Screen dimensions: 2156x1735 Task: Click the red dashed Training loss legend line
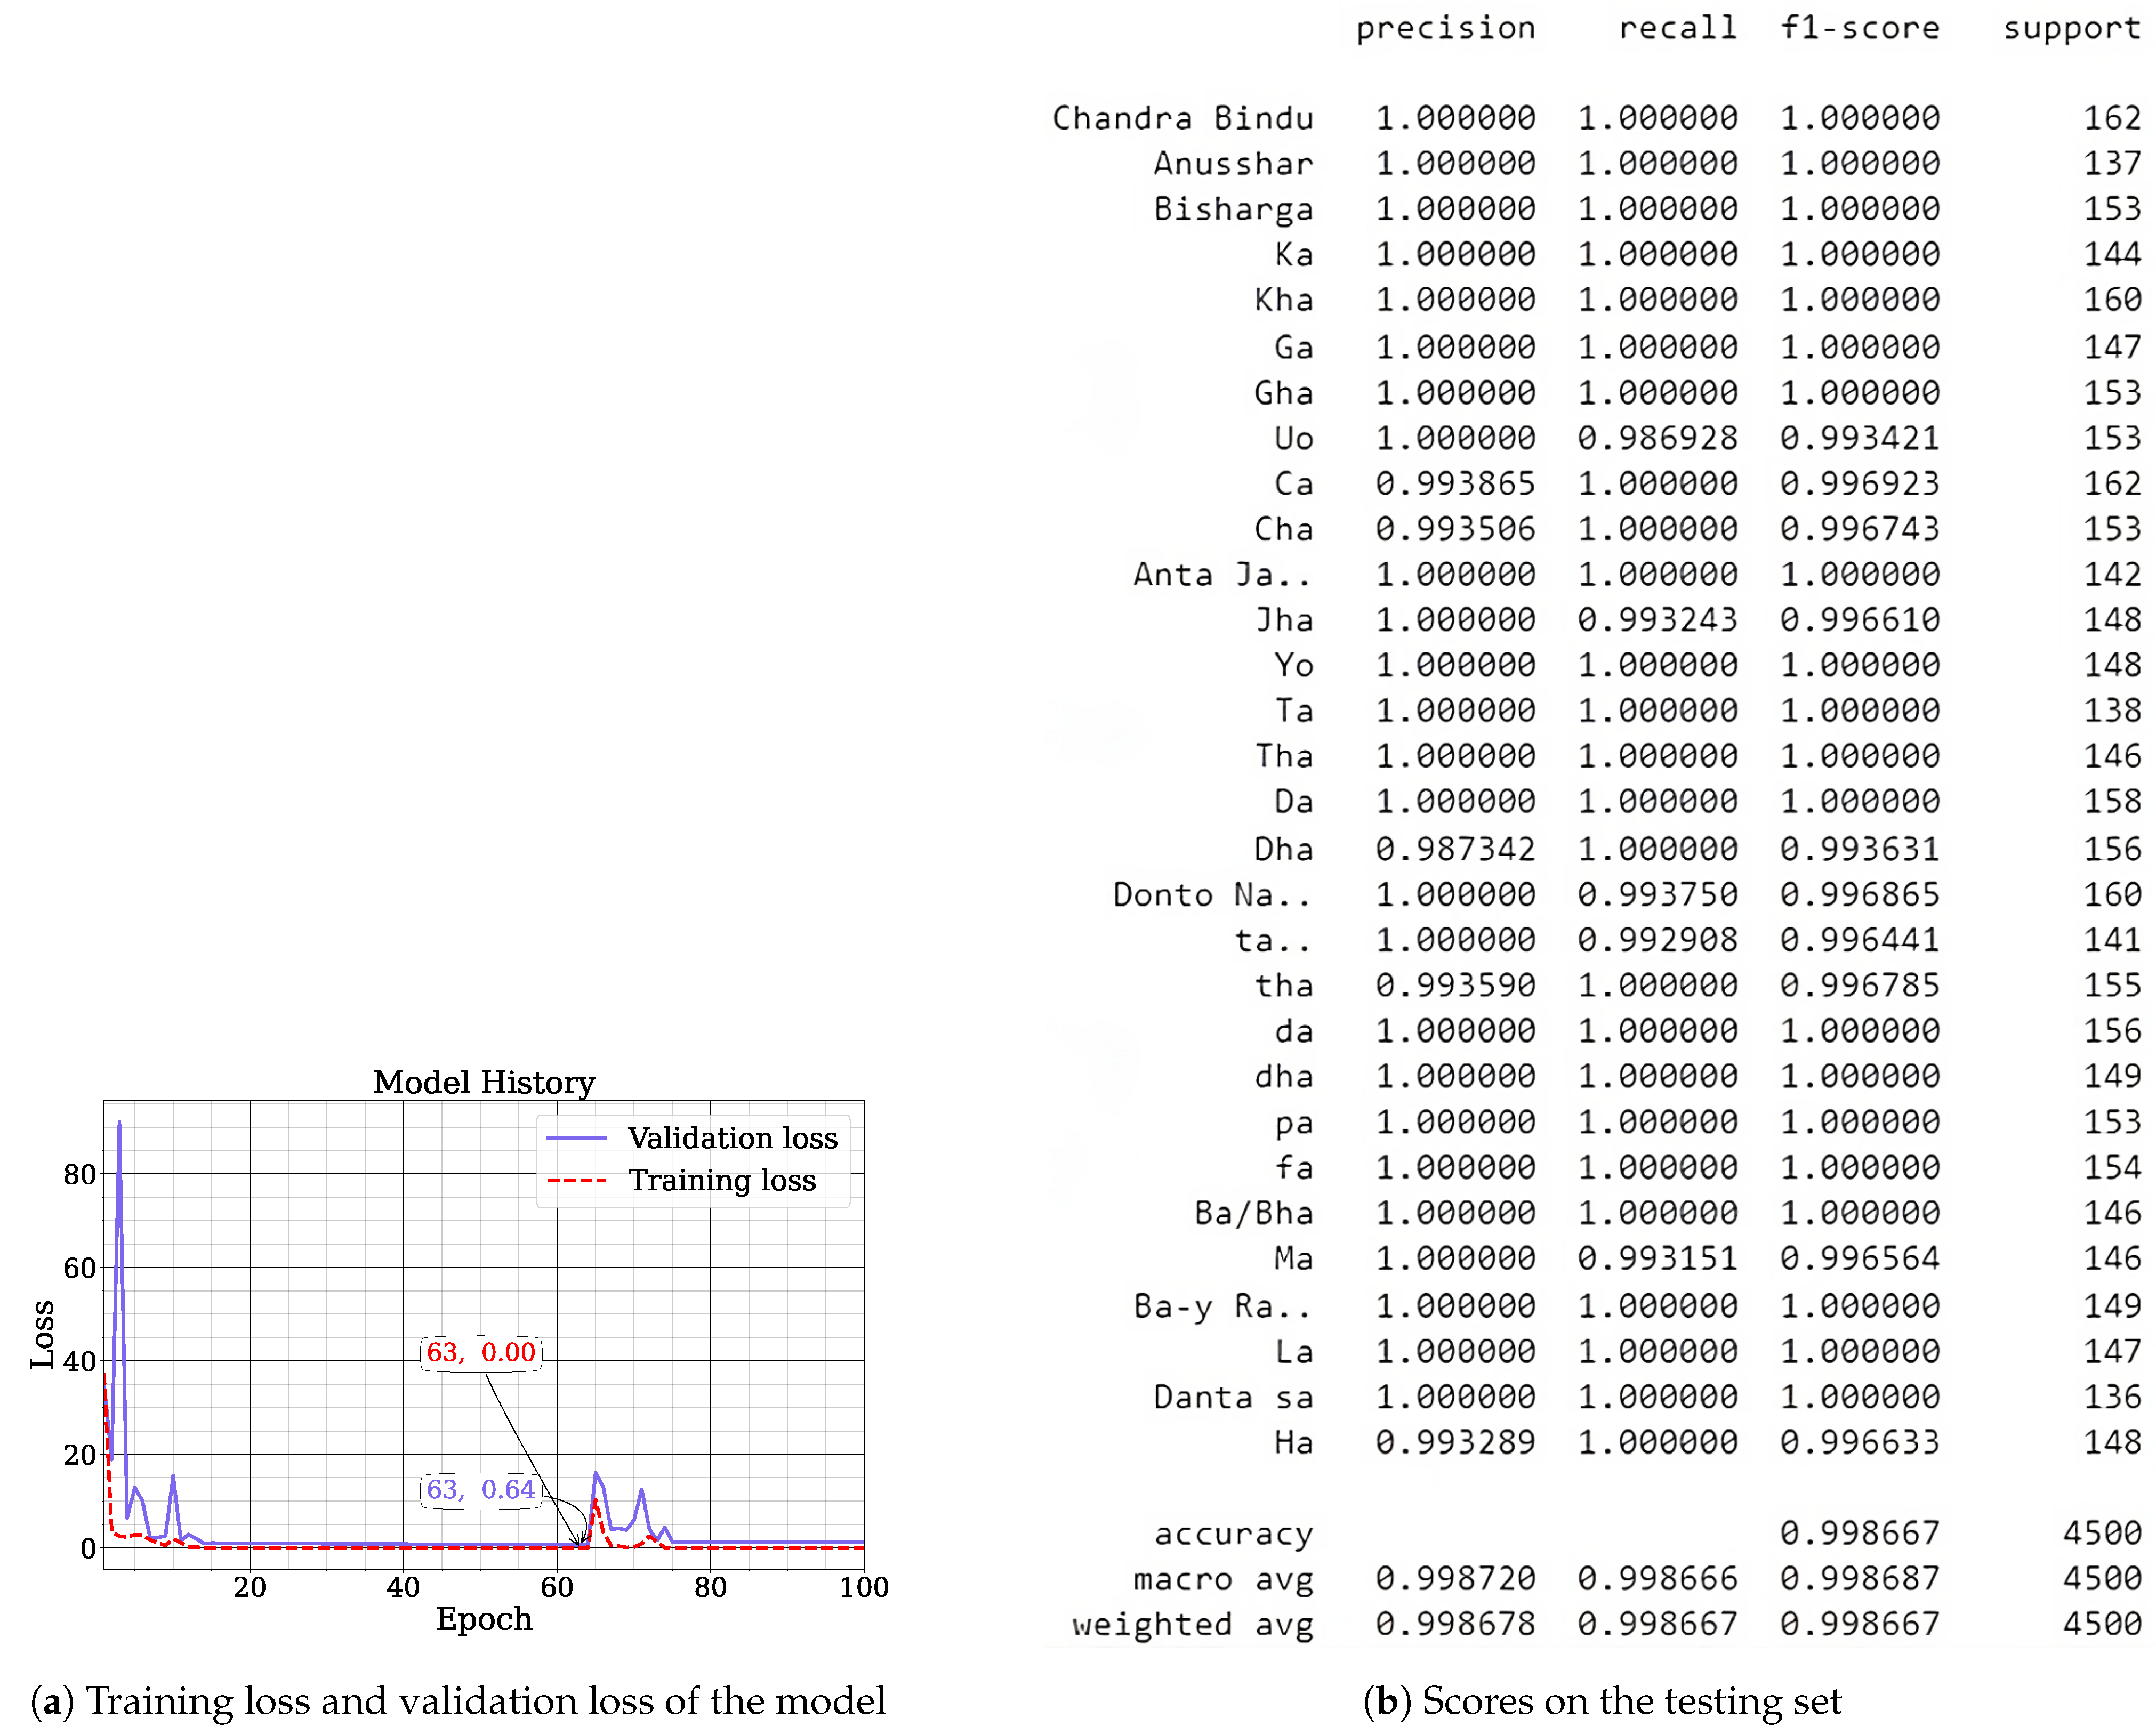(x=577, y=1181)
